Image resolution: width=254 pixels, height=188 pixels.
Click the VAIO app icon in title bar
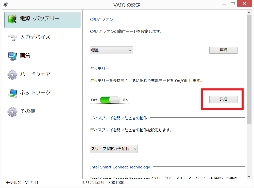pyautogui.click(x=5, y=5)
